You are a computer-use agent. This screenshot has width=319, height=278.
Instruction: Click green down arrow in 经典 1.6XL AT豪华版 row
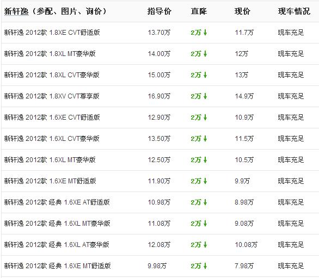click(205, 245)
